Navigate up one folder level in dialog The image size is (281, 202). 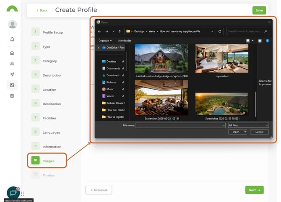(120, 31)
